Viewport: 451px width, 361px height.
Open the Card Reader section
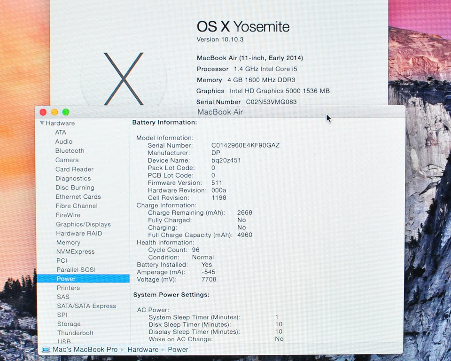[x=75, y=169]
